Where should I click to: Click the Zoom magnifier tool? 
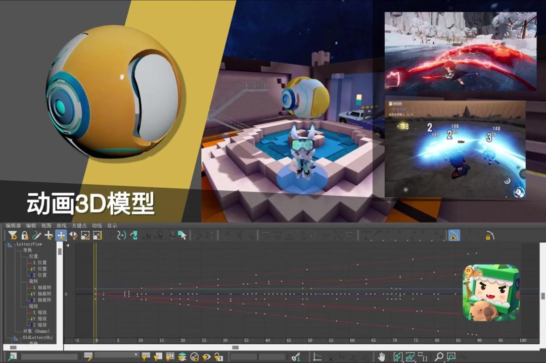pos(439,357)
